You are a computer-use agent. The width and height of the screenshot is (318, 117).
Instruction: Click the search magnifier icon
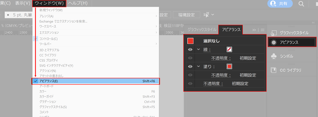coord(301,3)
